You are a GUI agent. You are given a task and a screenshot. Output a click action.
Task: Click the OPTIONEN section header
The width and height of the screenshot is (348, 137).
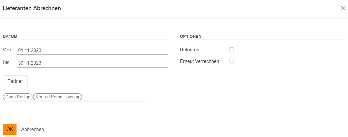pos(191,36)
